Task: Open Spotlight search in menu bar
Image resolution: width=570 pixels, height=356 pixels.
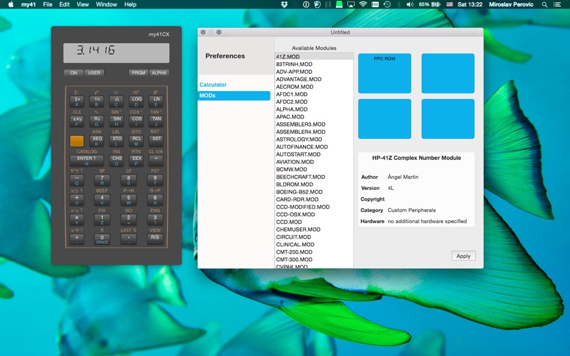Action: [x=545, y=4]
